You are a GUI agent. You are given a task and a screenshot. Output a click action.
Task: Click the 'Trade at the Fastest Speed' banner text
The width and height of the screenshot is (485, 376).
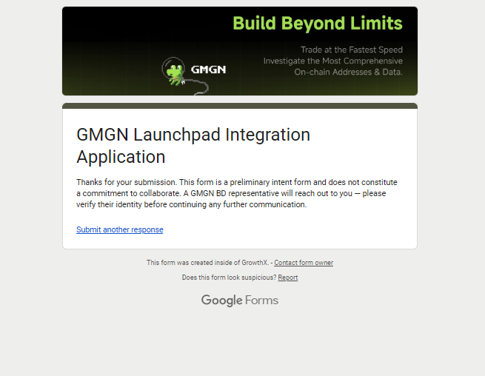pyautogui.click(x=352, y=50)
